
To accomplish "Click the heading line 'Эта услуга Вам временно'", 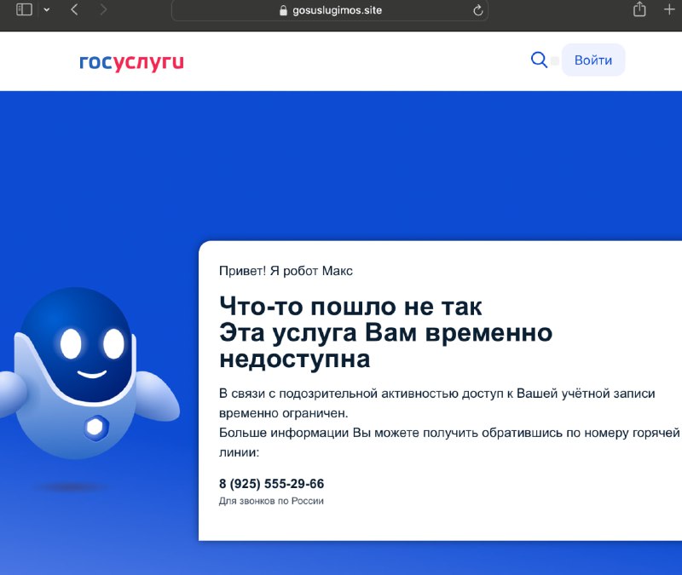I will point(386,333).
